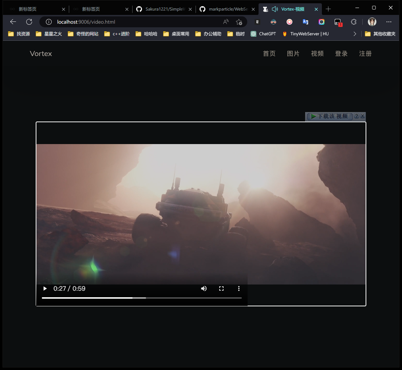Close the Vortex-视频 tab

click(316, 9)
